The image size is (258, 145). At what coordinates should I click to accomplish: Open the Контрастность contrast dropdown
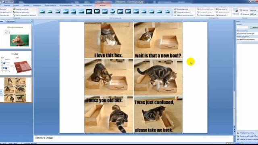pos(6,12)
